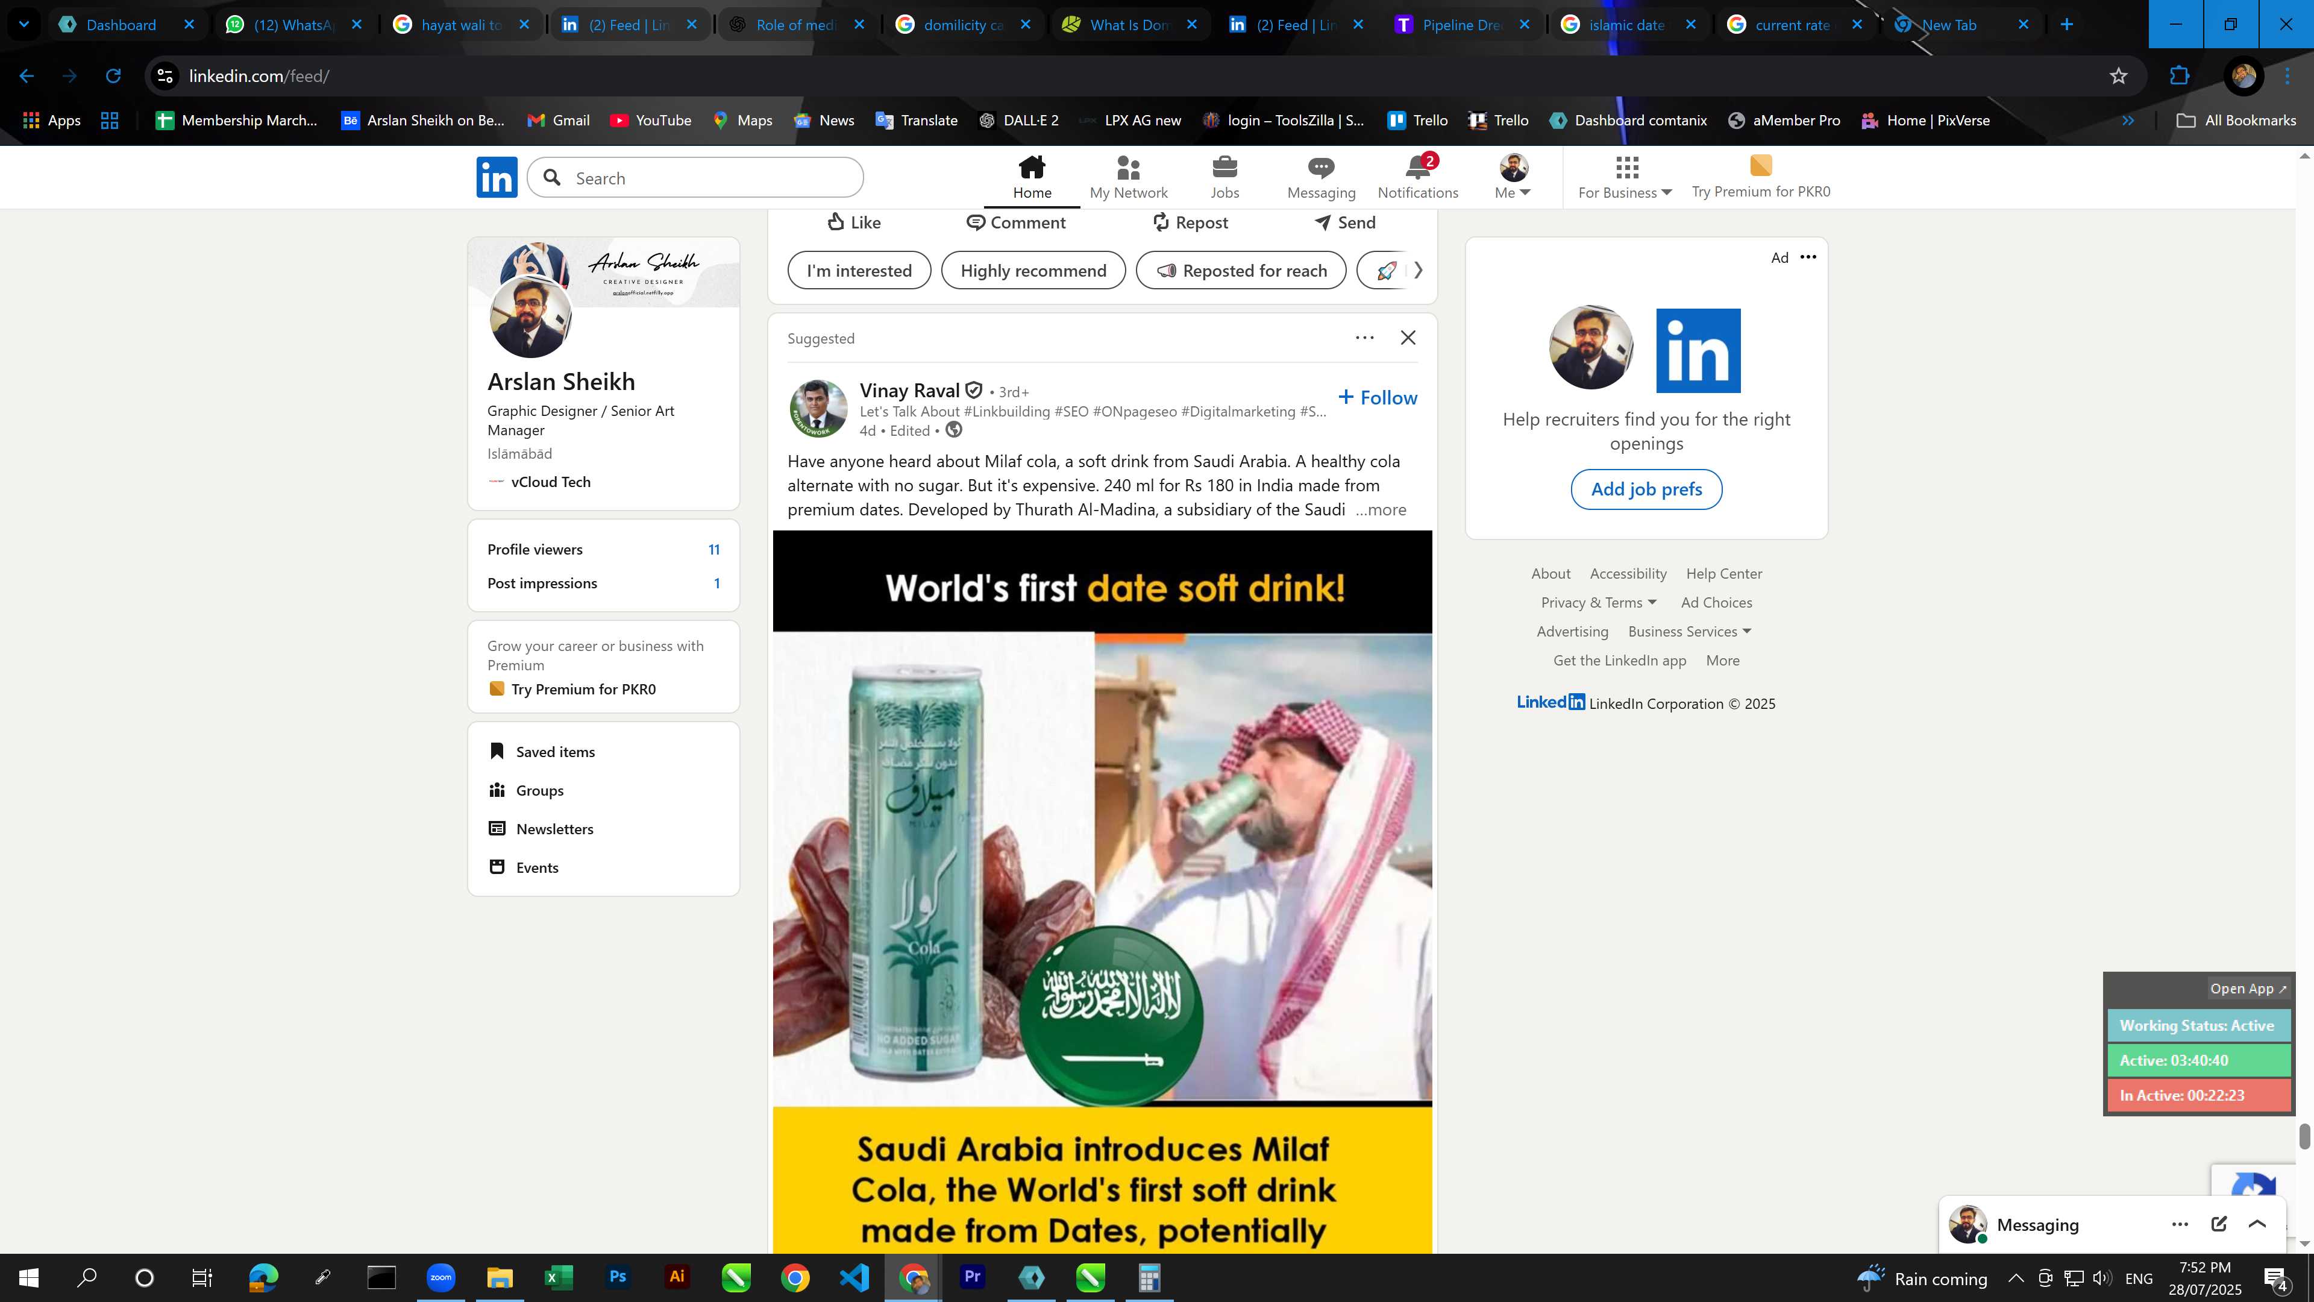Open the three-dot menu on the Ad card
The height and width of the screenshot is (1302, 2314).
tap(1807, 257)
